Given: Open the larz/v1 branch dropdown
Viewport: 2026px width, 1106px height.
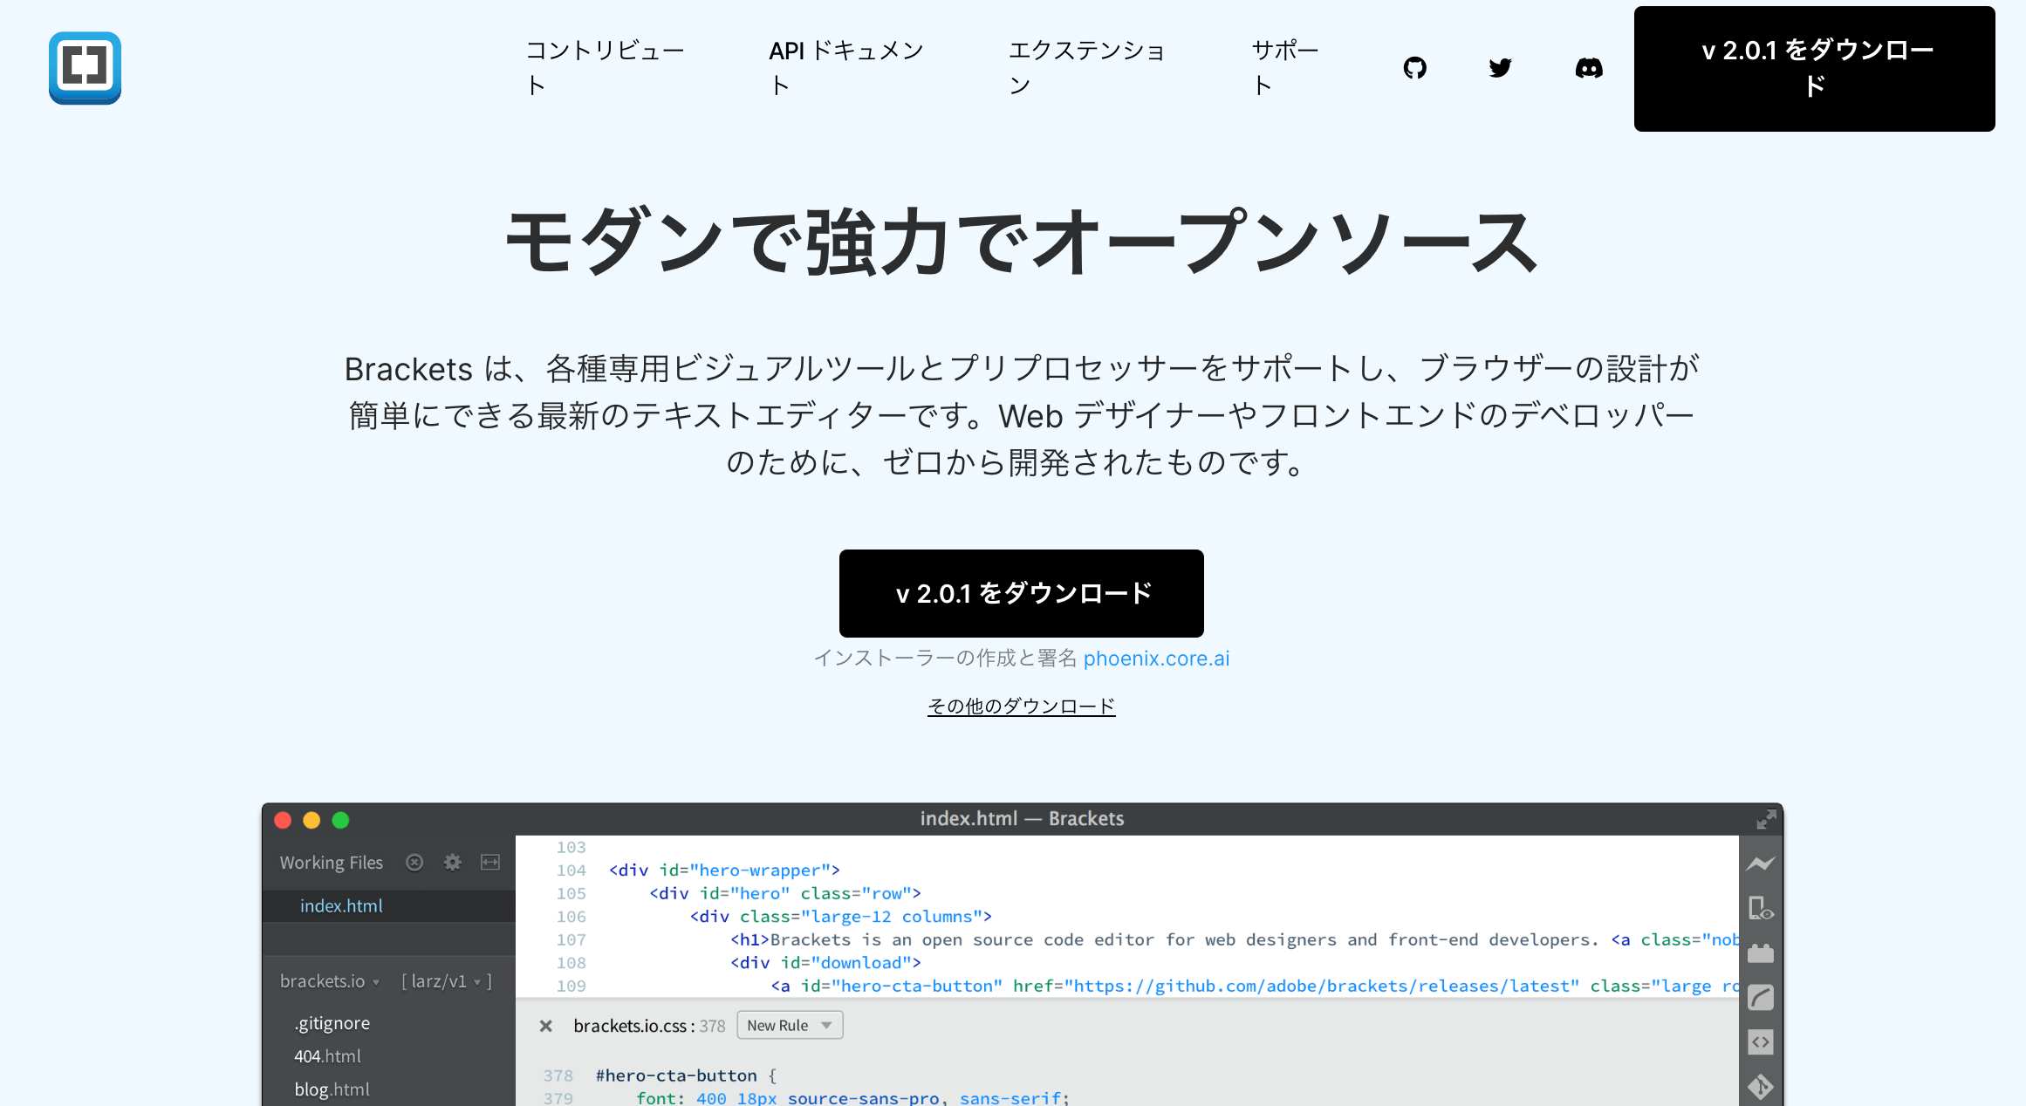Looking at the screenshot, I should pyautogui.click(x=447, y=981).
